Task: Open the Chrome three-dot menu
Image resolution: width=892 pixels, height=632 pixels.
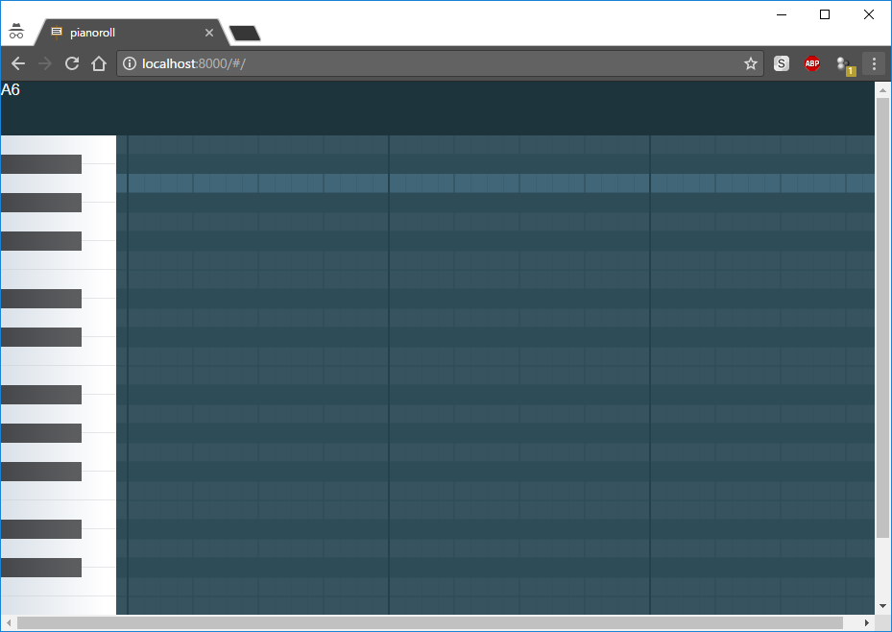Action: pos(875,63)
